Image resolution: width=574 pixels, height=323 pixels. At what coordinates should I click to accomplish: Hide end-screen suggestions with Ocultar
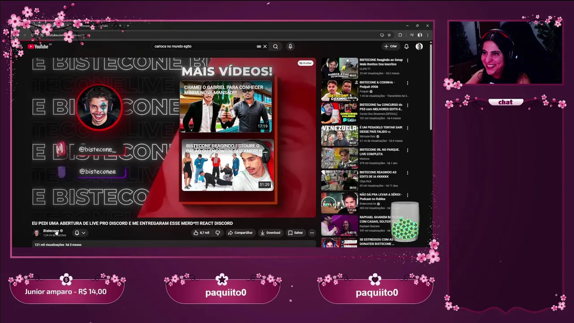tap(305, 63)
